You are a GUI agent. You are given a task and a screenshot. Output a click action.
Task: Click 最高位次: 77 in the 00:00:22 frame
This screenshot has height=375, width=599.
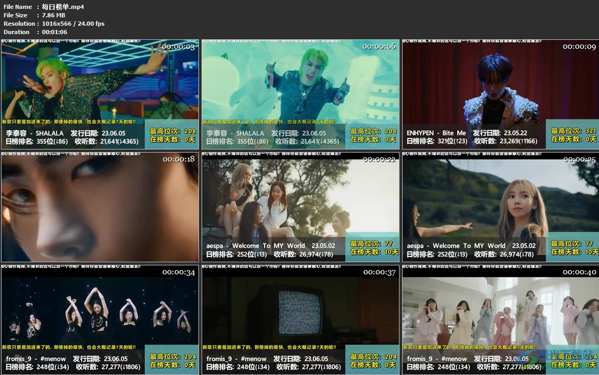tap(372, 243)
